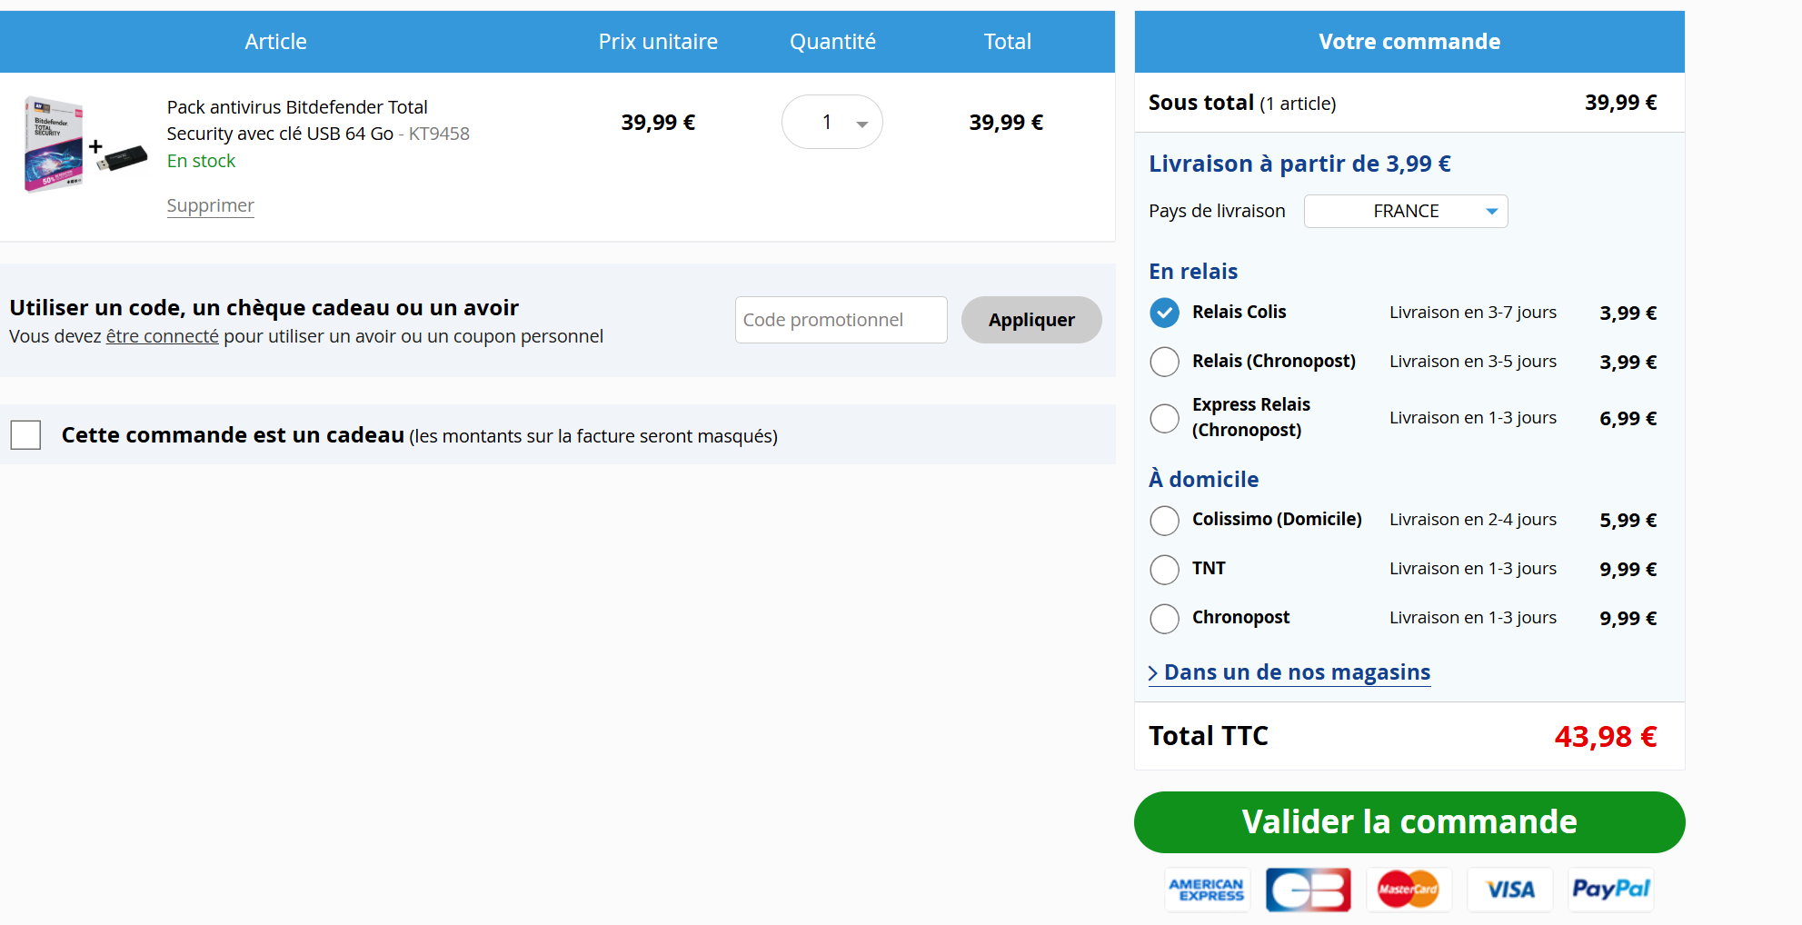This screenshot has height=925, width=1802.
Task: Click the Supprimer link to remove item
Action: click(x=210, y=206)
